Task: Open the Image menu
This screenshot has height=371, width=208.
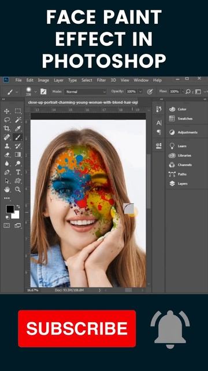Action: pyautogui.click(x=43, y=80)
